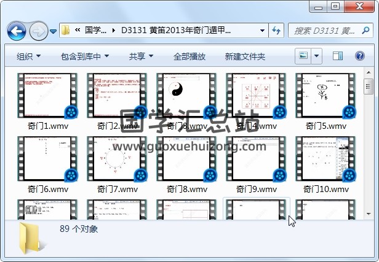Expand the hidden path chevron «

point(78,30)
